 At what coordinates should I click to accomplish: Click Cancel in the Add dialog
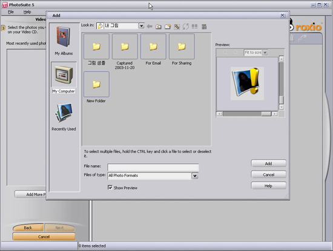268,175
